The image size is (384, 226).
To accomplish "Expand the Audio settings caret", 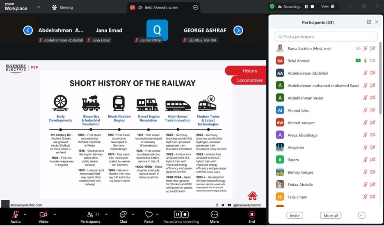I will pyautogui.click(x=25, y=214).
